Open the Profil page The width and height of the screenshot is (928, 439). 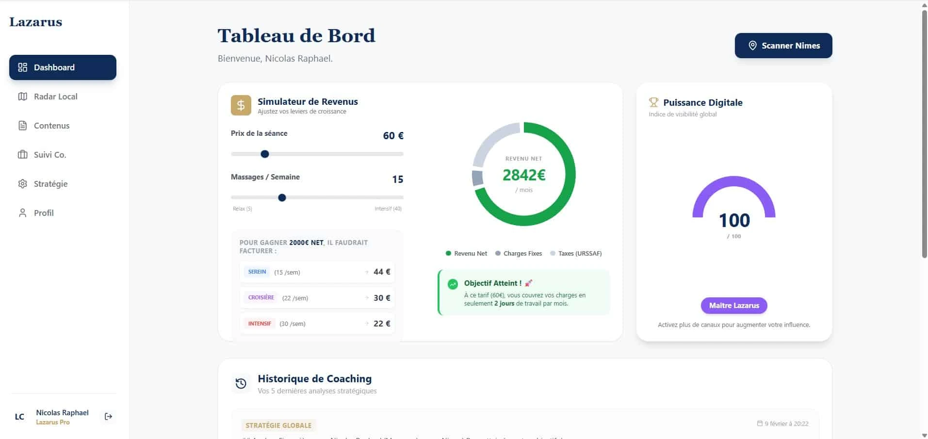pos(63,213)
